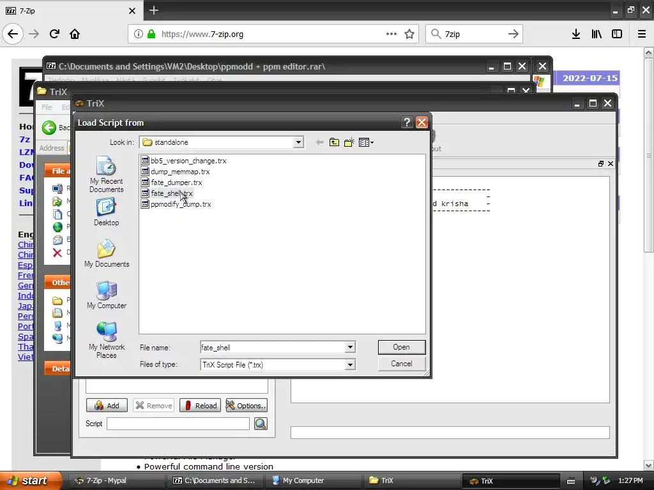Expand the File name dropdown

pyautogui.click(x=350, y=347)
